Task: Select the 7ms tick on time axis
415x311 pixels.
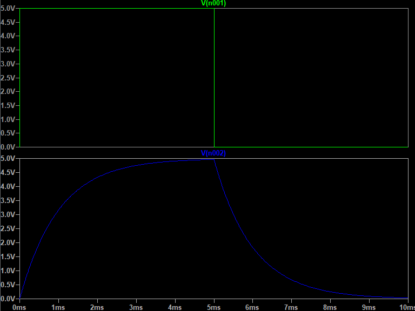Action: pyautogui.click(x=291, y=307)
